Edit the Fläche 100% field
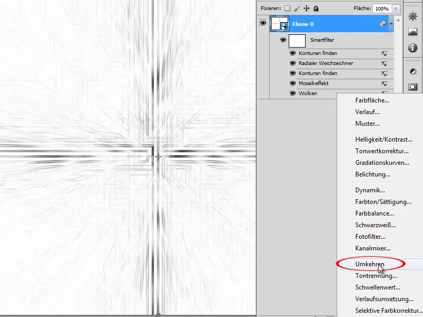 click(382, 8)
